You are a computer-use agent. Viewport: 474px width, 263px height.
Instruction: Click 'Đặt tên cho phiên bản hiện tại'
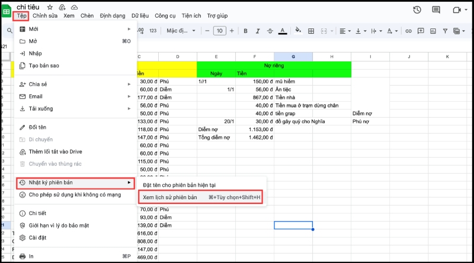click(x=179, y=185)
